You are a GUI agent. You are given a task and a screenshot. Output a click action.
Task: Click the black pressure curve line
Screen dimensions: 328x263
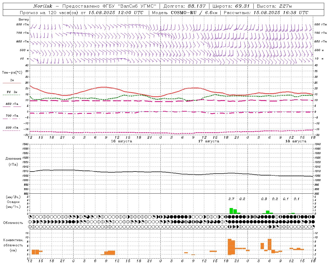pos(172,173)
